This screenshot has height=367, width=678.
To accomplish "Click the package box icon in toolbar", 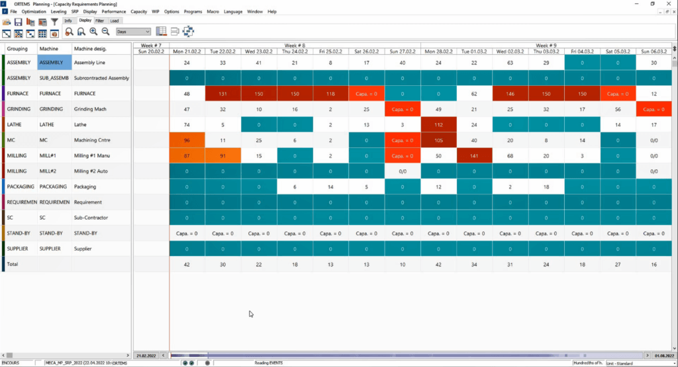I will tap(54, 32).
